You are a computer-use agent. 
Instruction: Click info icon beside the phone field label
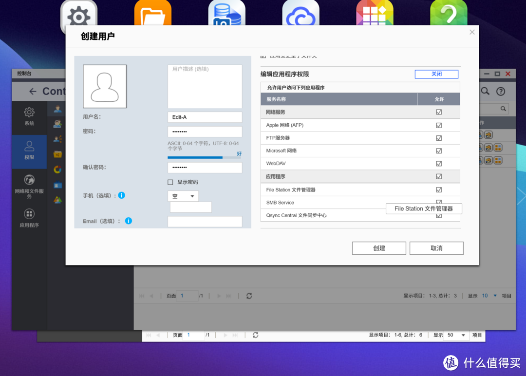click(122, 195)
